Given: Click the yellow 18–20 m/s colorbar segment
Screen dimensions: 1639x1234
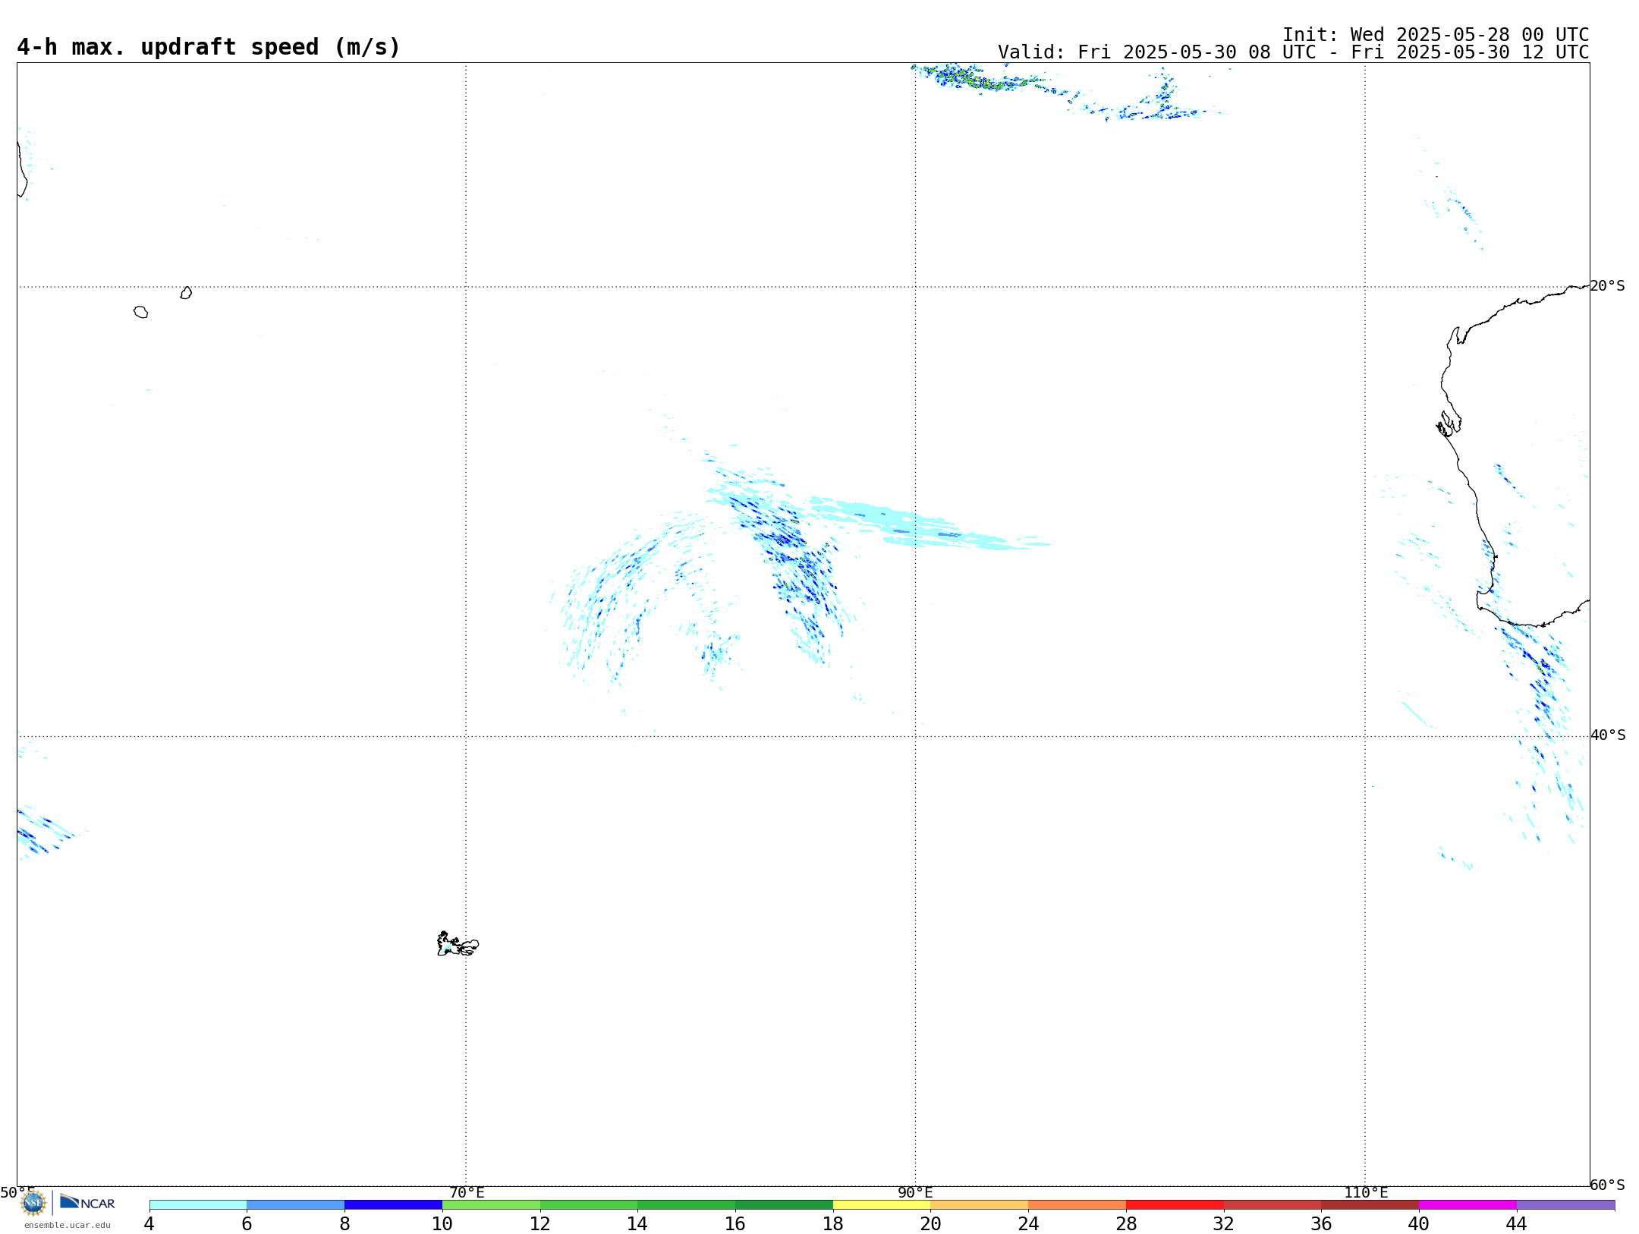Looking at the screenshot, I should (882, 1204).
